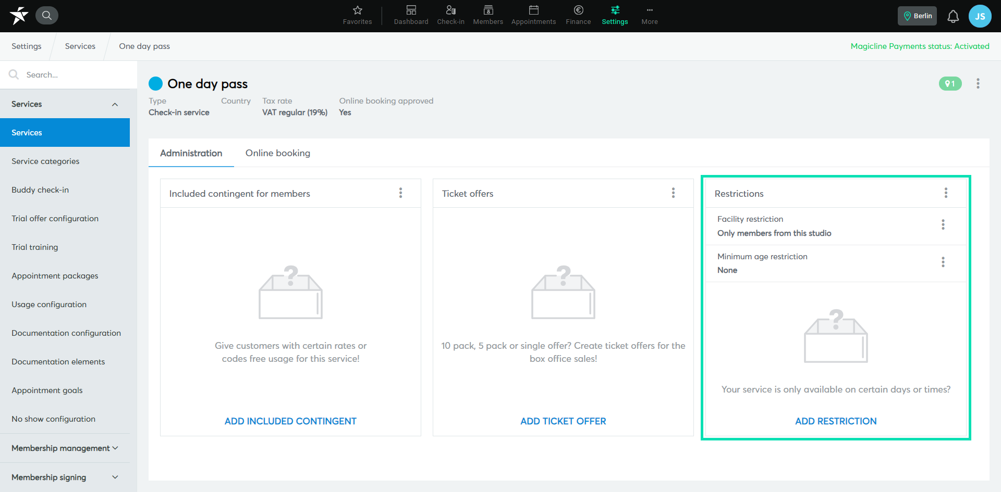Open Facility restriction row kebab menu
Screen dimensions: 1001x492
pos(943,224)
